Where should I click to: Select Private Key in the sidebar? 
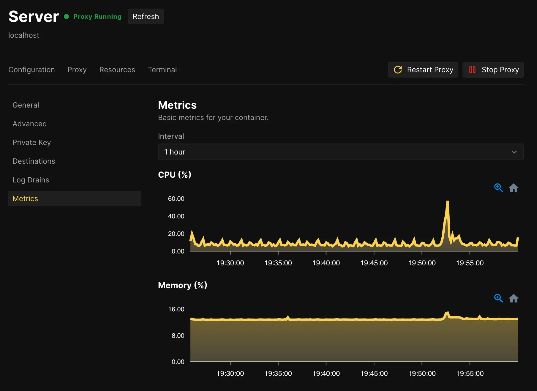pyautogui.click(x=31, y=142)
